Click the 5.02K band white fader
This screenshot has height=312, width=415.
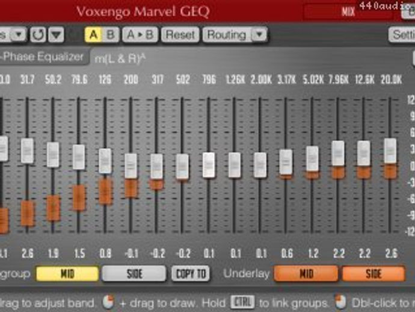[312, 158]
